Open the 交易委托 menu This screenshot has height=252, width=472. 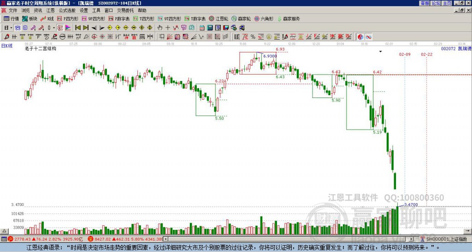[125, 11]
